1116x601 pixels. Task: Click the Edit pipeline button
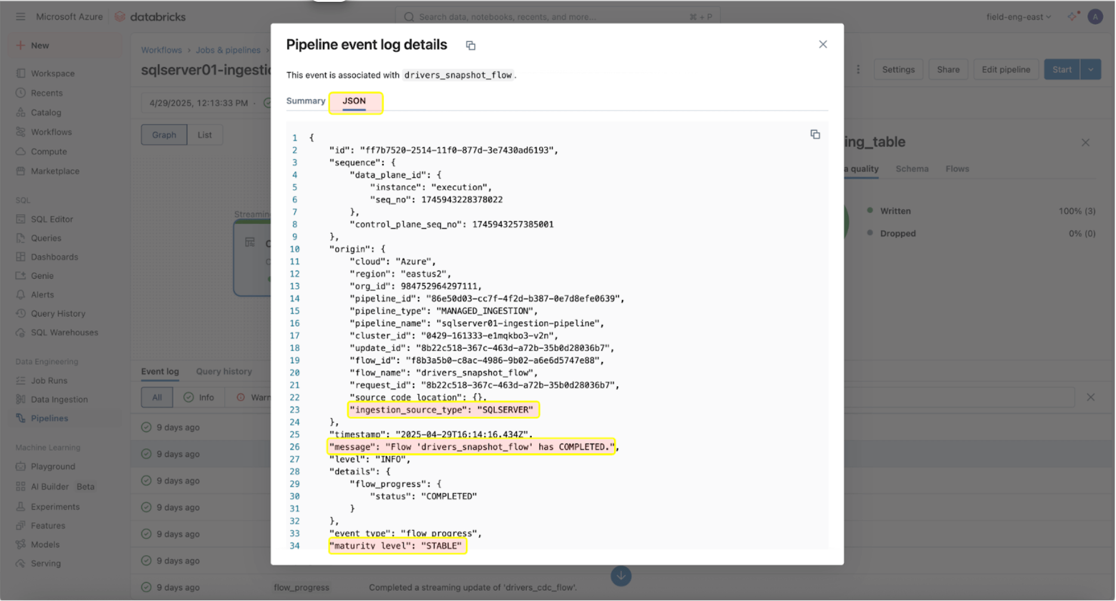click(1006, 70)
